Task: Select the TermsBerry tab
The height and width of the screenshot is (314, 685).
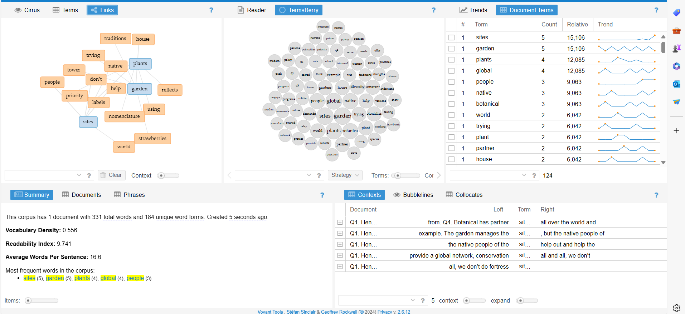Action: tap(298, 10)
